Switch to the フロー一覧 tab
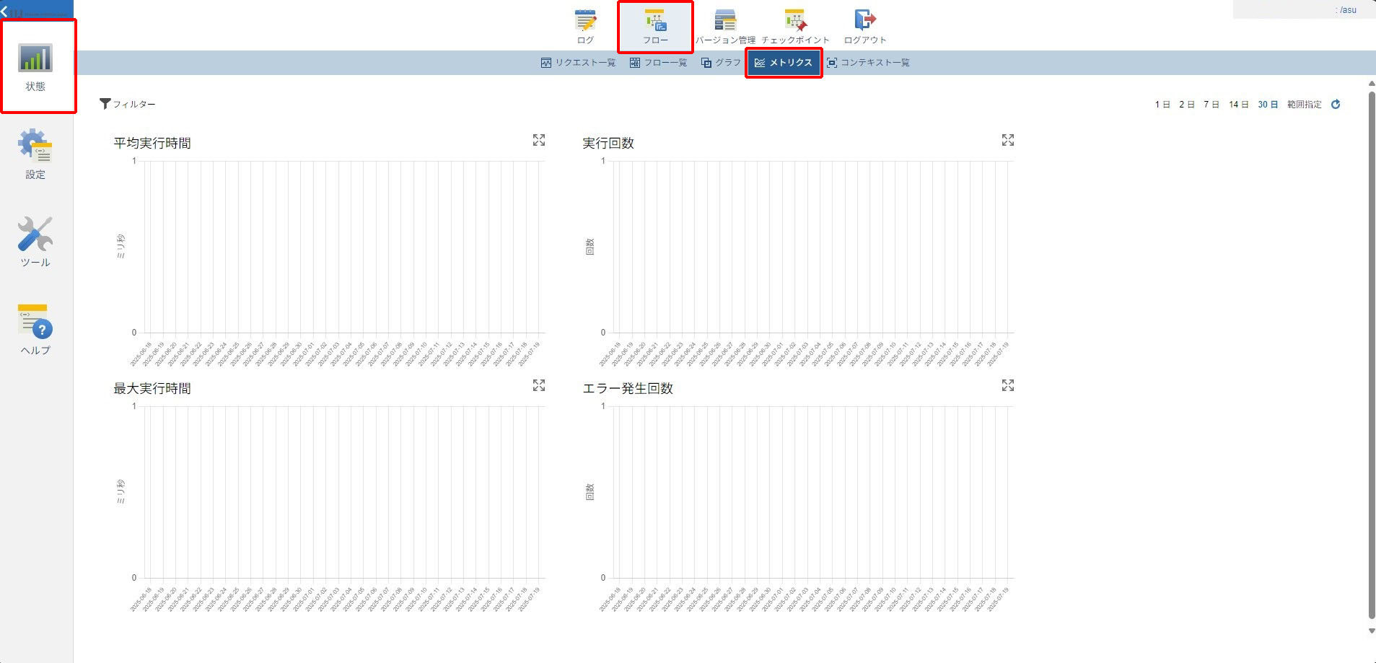 click(x=658, y=63)
